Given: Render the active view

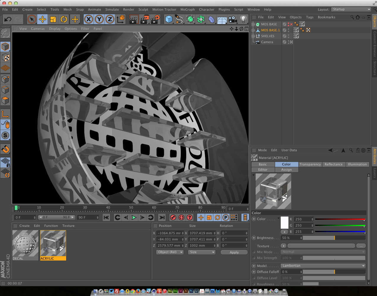Looking at the screenshot, I should pos(134,19).
